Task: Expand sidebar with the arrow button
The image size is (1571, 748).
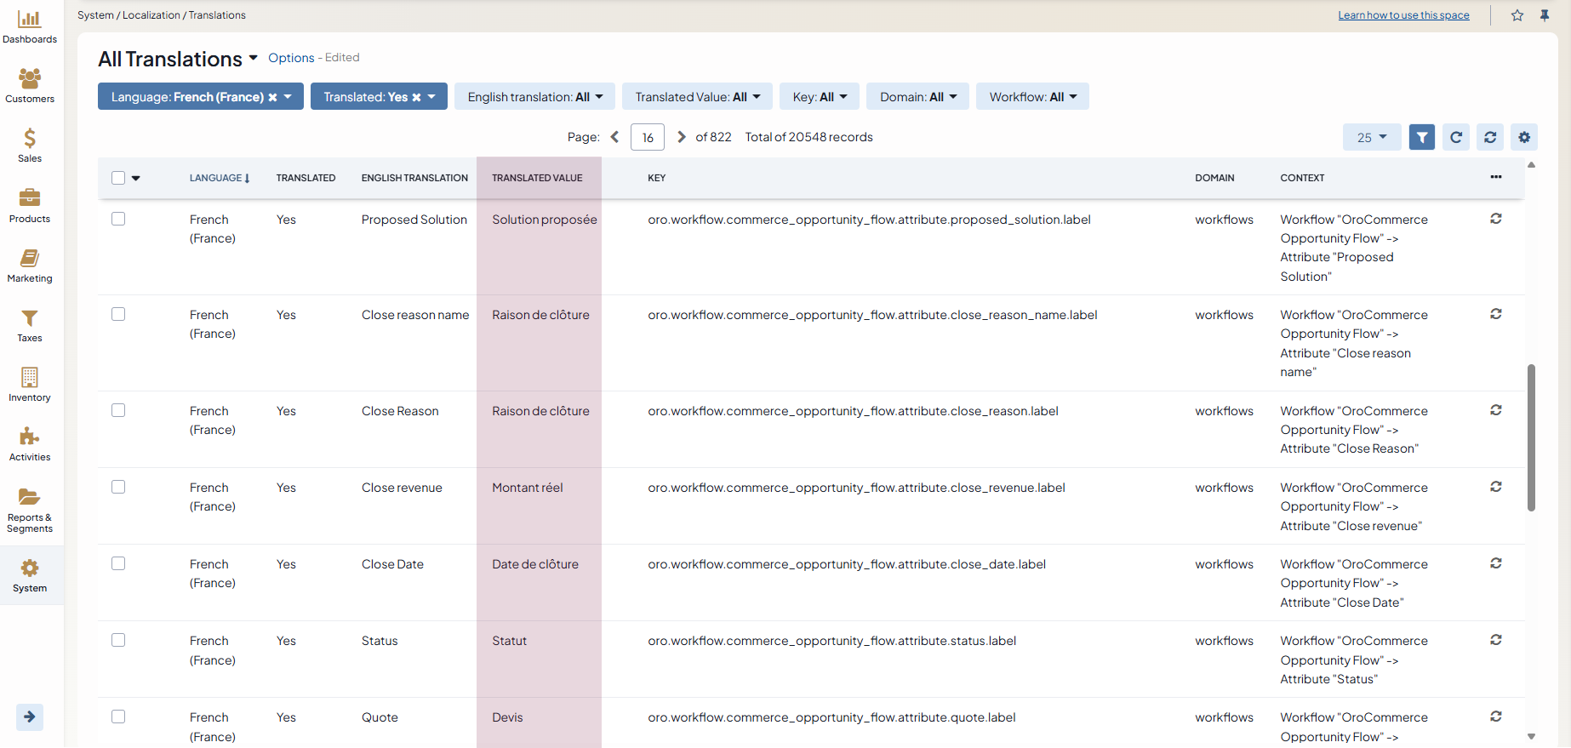Action: click(x=30, y=717)
